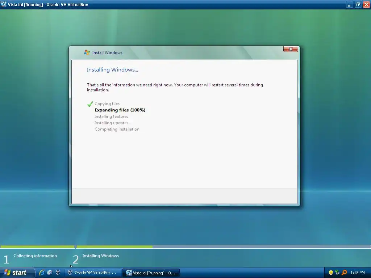This screenshot has width=371, height=278.
Task: Select 'Expanding files (100%)' step text
Action: (120, 110)
